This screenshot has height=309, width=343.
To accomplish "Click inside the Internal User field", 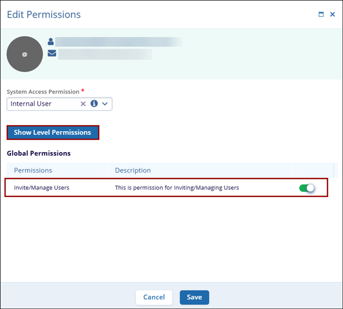I will (42, 104).
